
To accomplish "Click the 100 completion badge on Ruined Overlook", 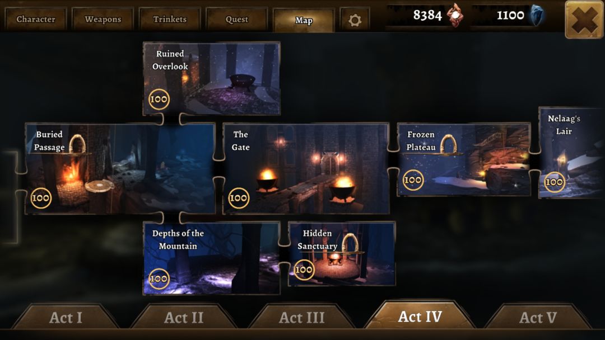I will pyautogui.click(x=159, y=100).
